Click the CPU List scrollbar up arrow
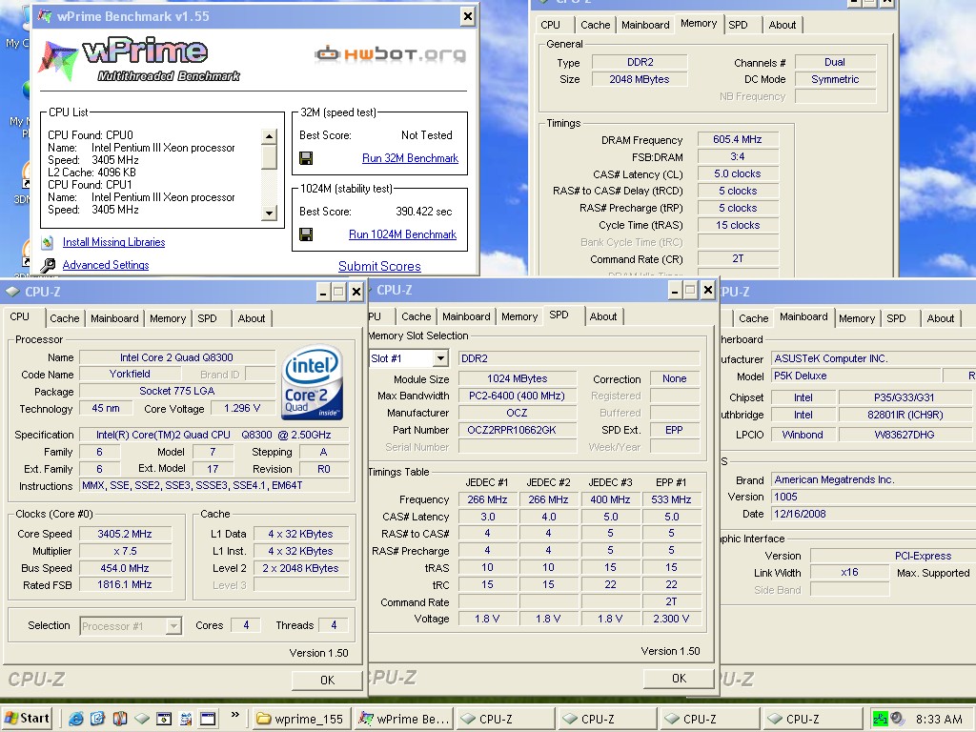This screenshot has width=976, height=732. coord(269,136)
